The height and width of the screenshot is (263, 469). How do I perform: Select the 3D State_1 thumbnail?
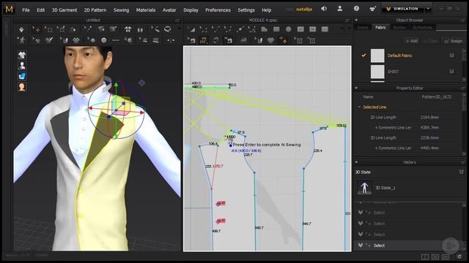[x=364, y=188]
